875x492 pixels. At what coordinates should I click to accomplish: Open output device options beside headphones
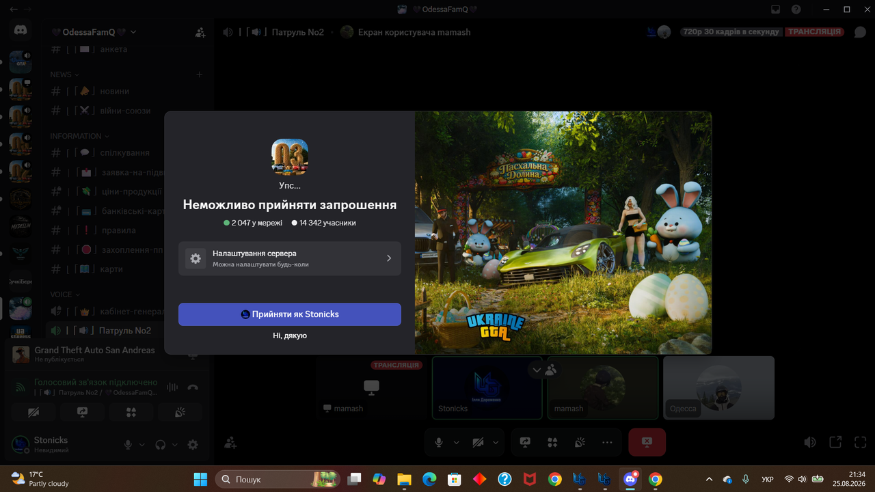[175, 445]
